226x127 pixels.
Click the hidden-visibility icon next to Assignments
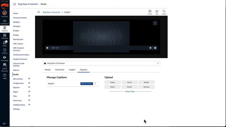click(x=29, y=83)
